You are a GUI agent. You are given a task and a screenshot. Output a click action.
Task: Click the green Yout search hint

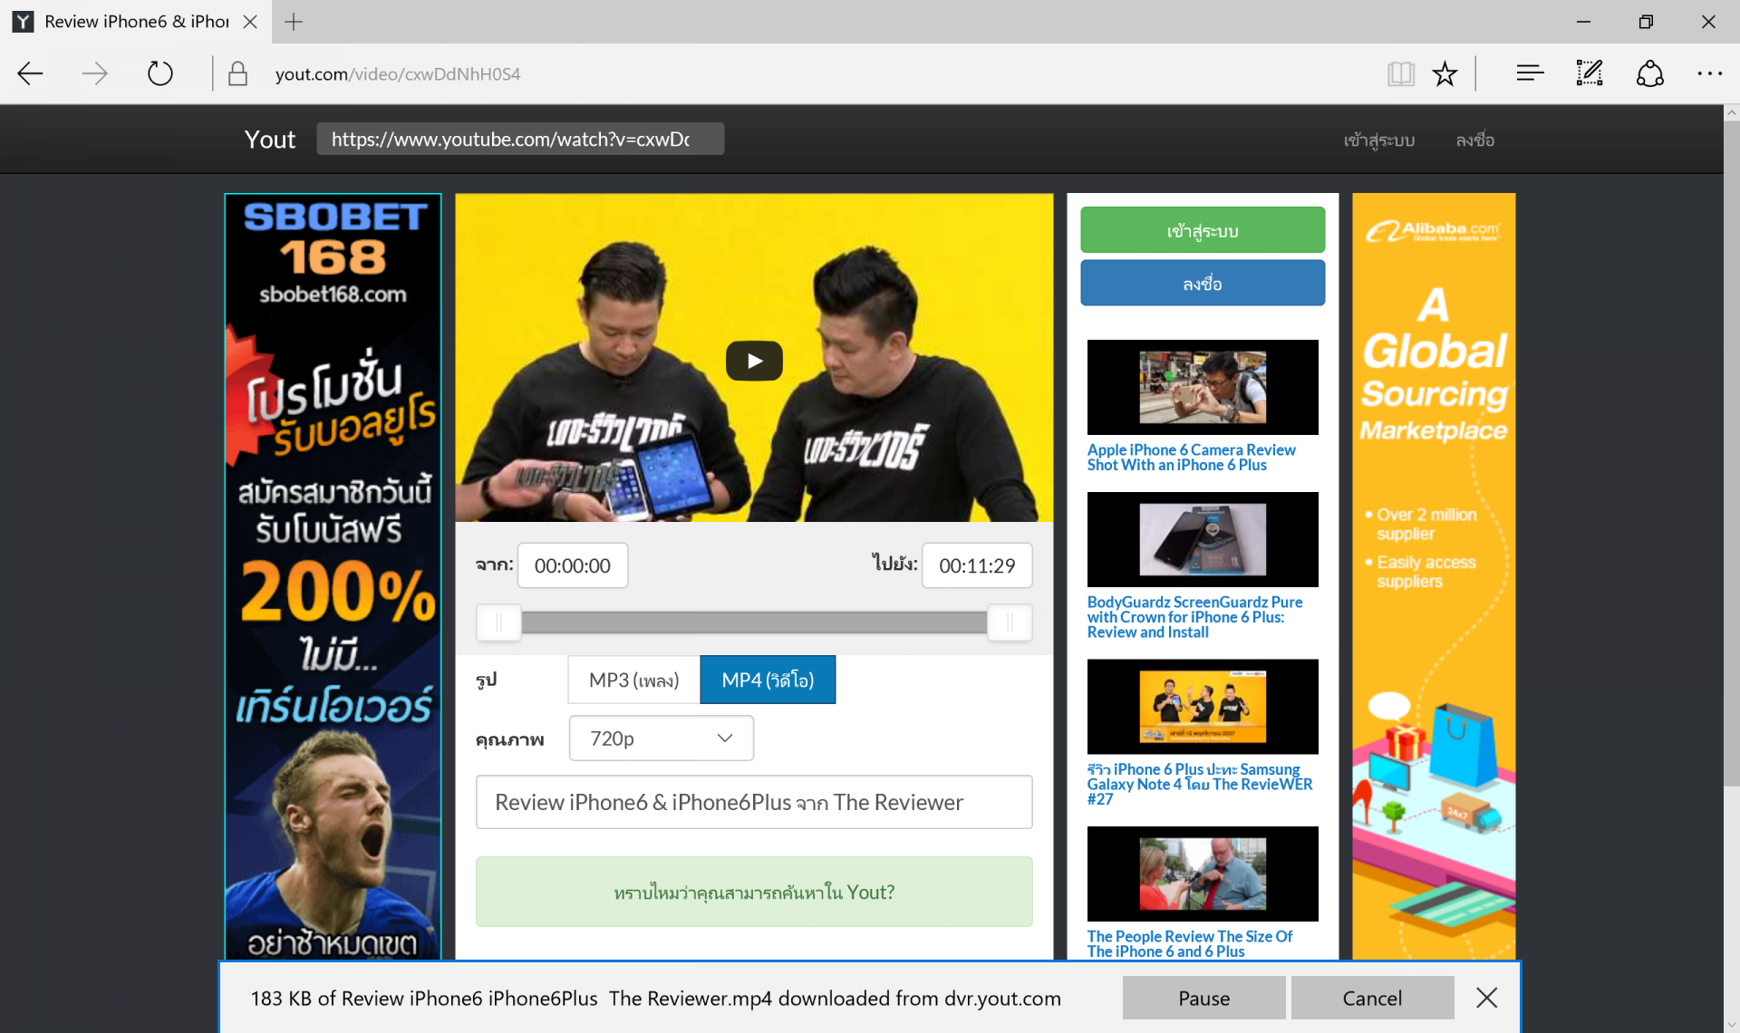click(x=754, y=892)
